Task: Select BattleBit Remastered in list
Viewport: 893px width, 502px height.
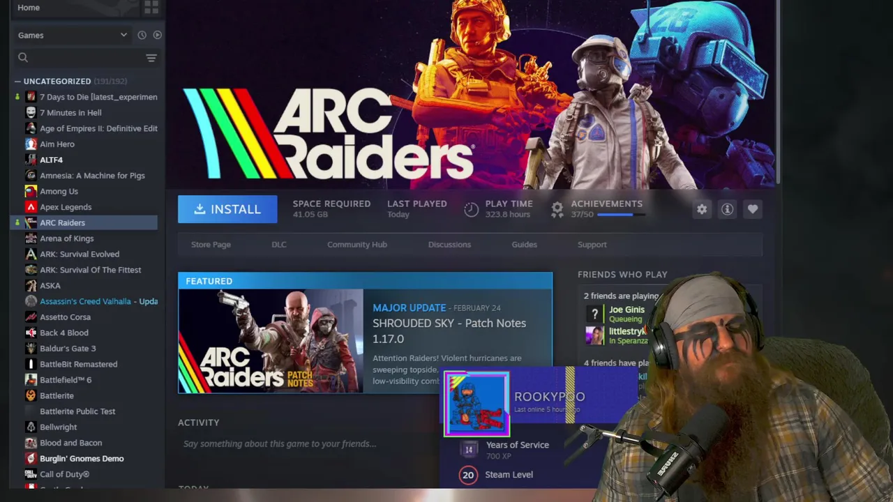Action: click(x=78, y=364)
